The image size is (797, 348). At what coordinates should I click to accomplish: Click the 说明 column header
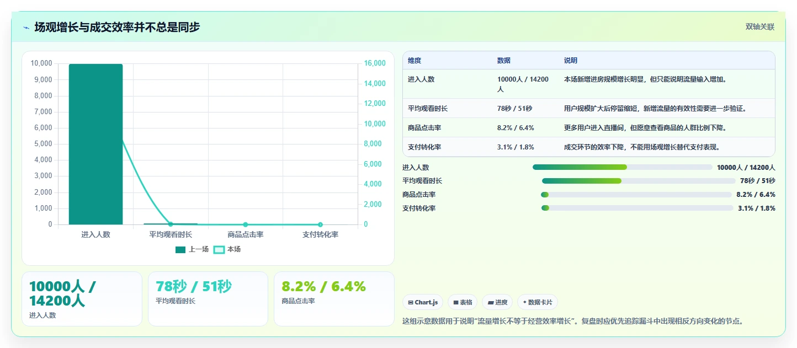coord(571,61)
